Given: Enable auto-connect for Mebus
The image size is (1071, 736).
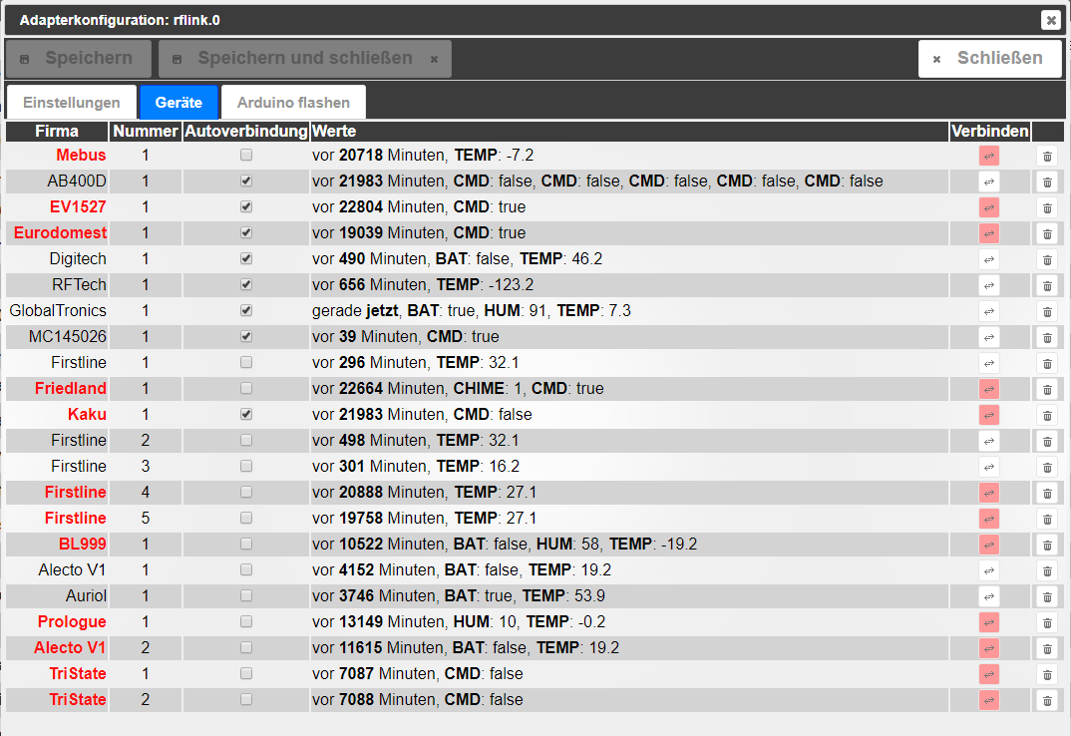Looking at the screenshot, I should tap(246, 156).
